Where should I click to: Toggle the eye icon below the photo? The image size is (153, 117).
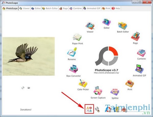pyautogui.click(x=29, y=88)
